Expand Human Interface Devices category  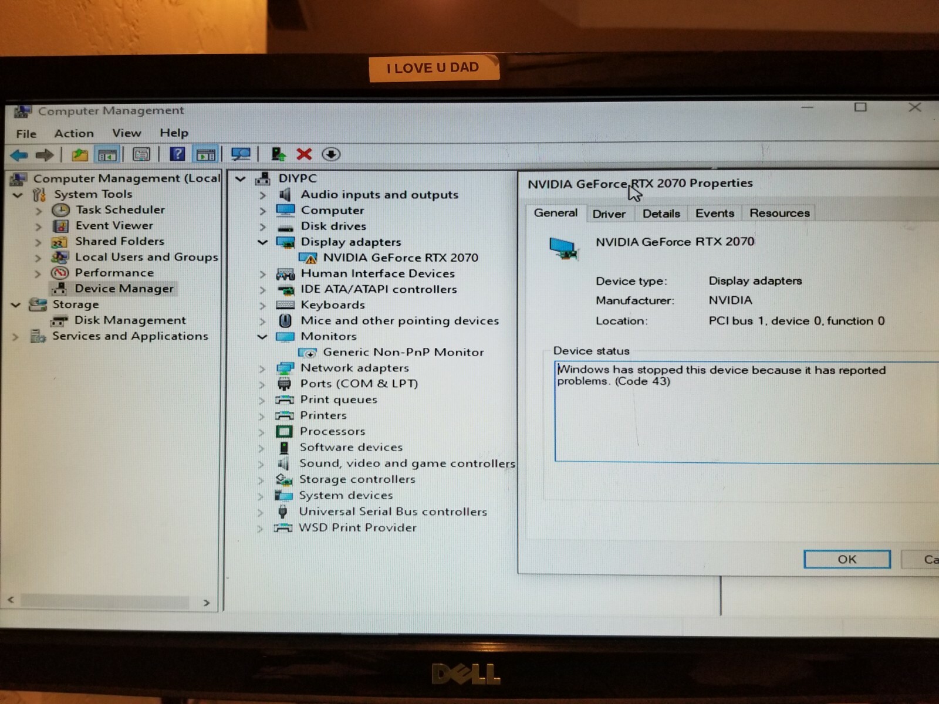(x=262, y=274)
